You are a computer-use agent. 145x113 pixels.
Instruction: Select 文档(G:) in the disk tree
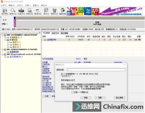[16, 45]
